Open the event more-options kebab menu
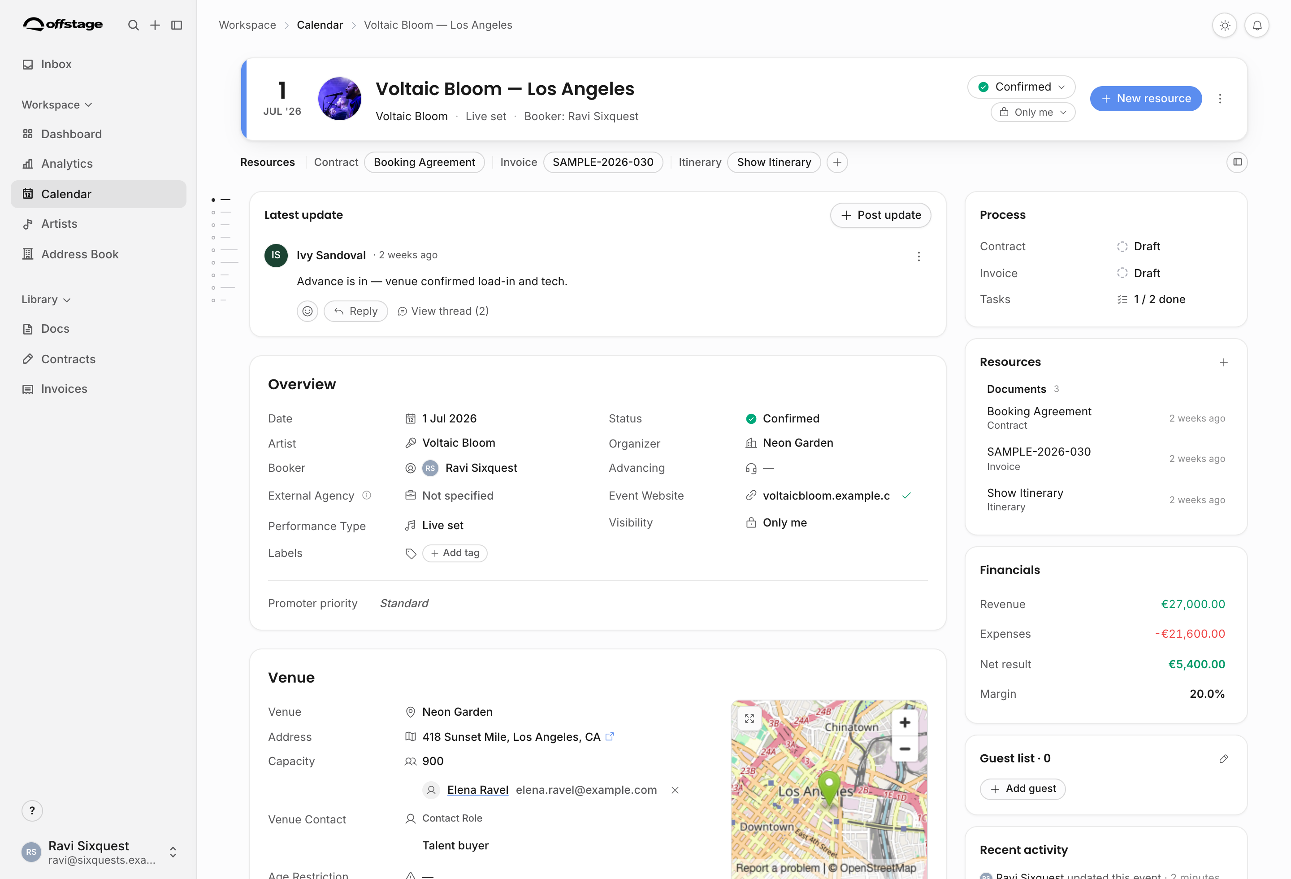 pos(1220,98)
